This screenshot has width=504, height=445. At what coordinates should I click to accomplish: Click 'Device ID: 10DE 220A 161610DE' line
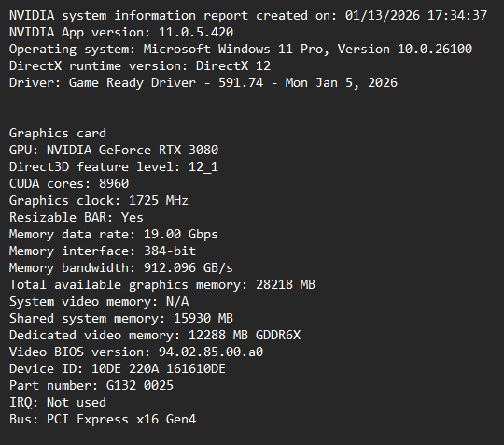(x=118, y=369)
